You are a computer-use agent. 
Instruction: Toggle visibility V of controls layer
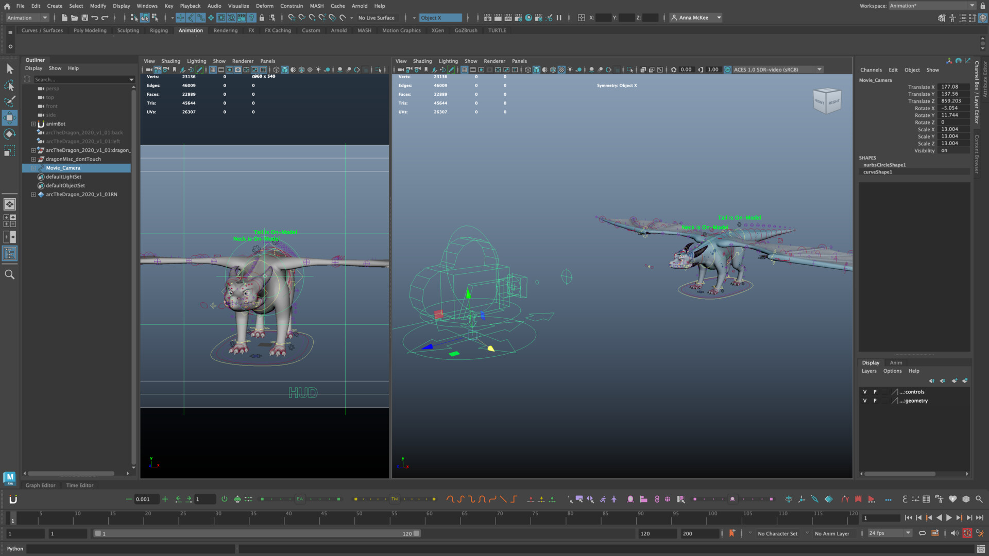(865, 392)
